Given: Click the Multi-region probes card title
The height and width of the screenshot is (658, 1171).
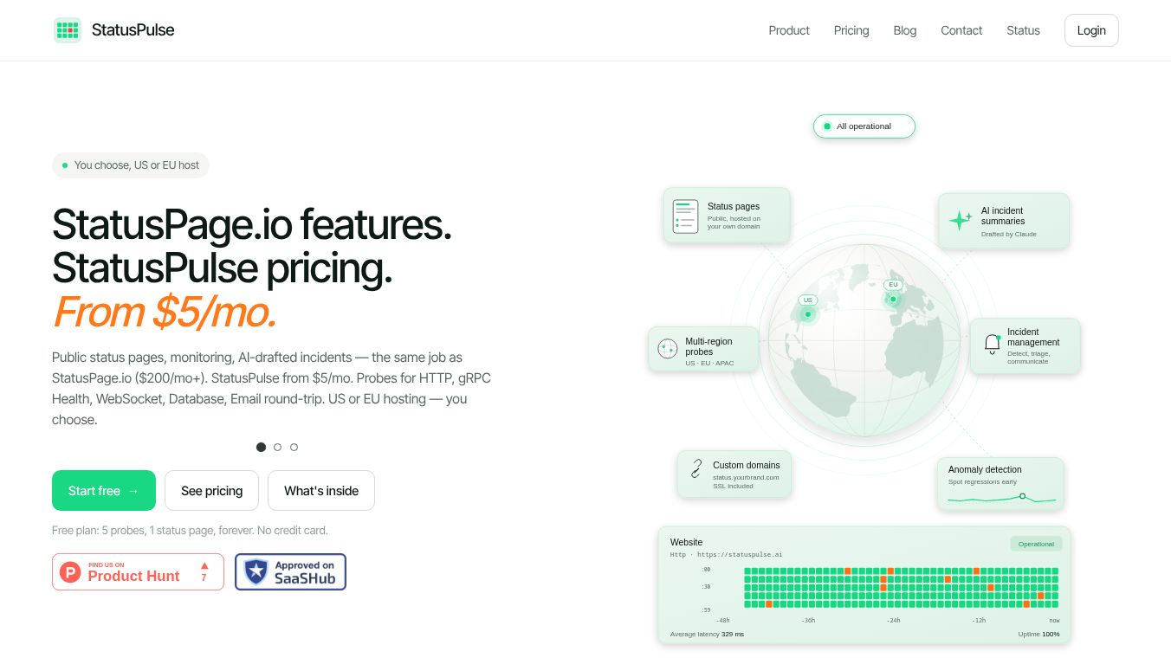Looking at the screenshot, I should point(708,346).
